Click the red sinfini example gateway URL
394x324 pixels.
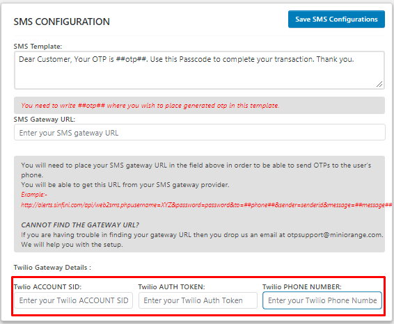tap(206, 205)
